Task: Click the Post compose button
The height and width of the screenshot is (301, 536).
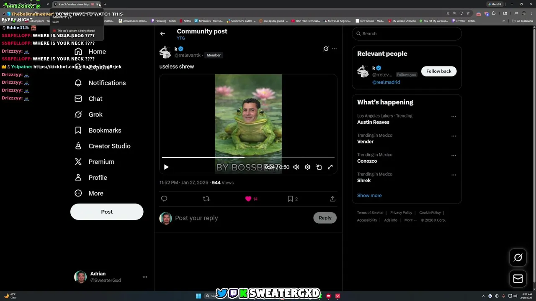Action: click(x=107, y=212)
